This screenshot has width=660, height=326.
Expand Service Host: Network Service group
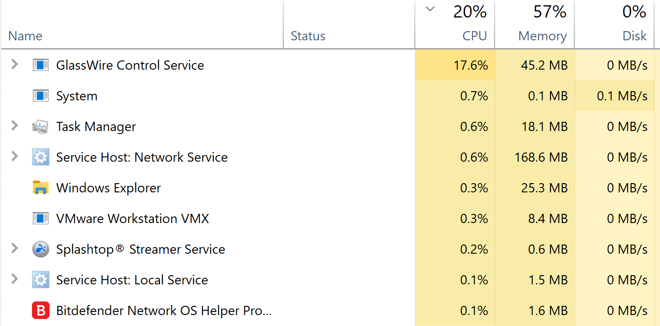click(x=14, y=157)
